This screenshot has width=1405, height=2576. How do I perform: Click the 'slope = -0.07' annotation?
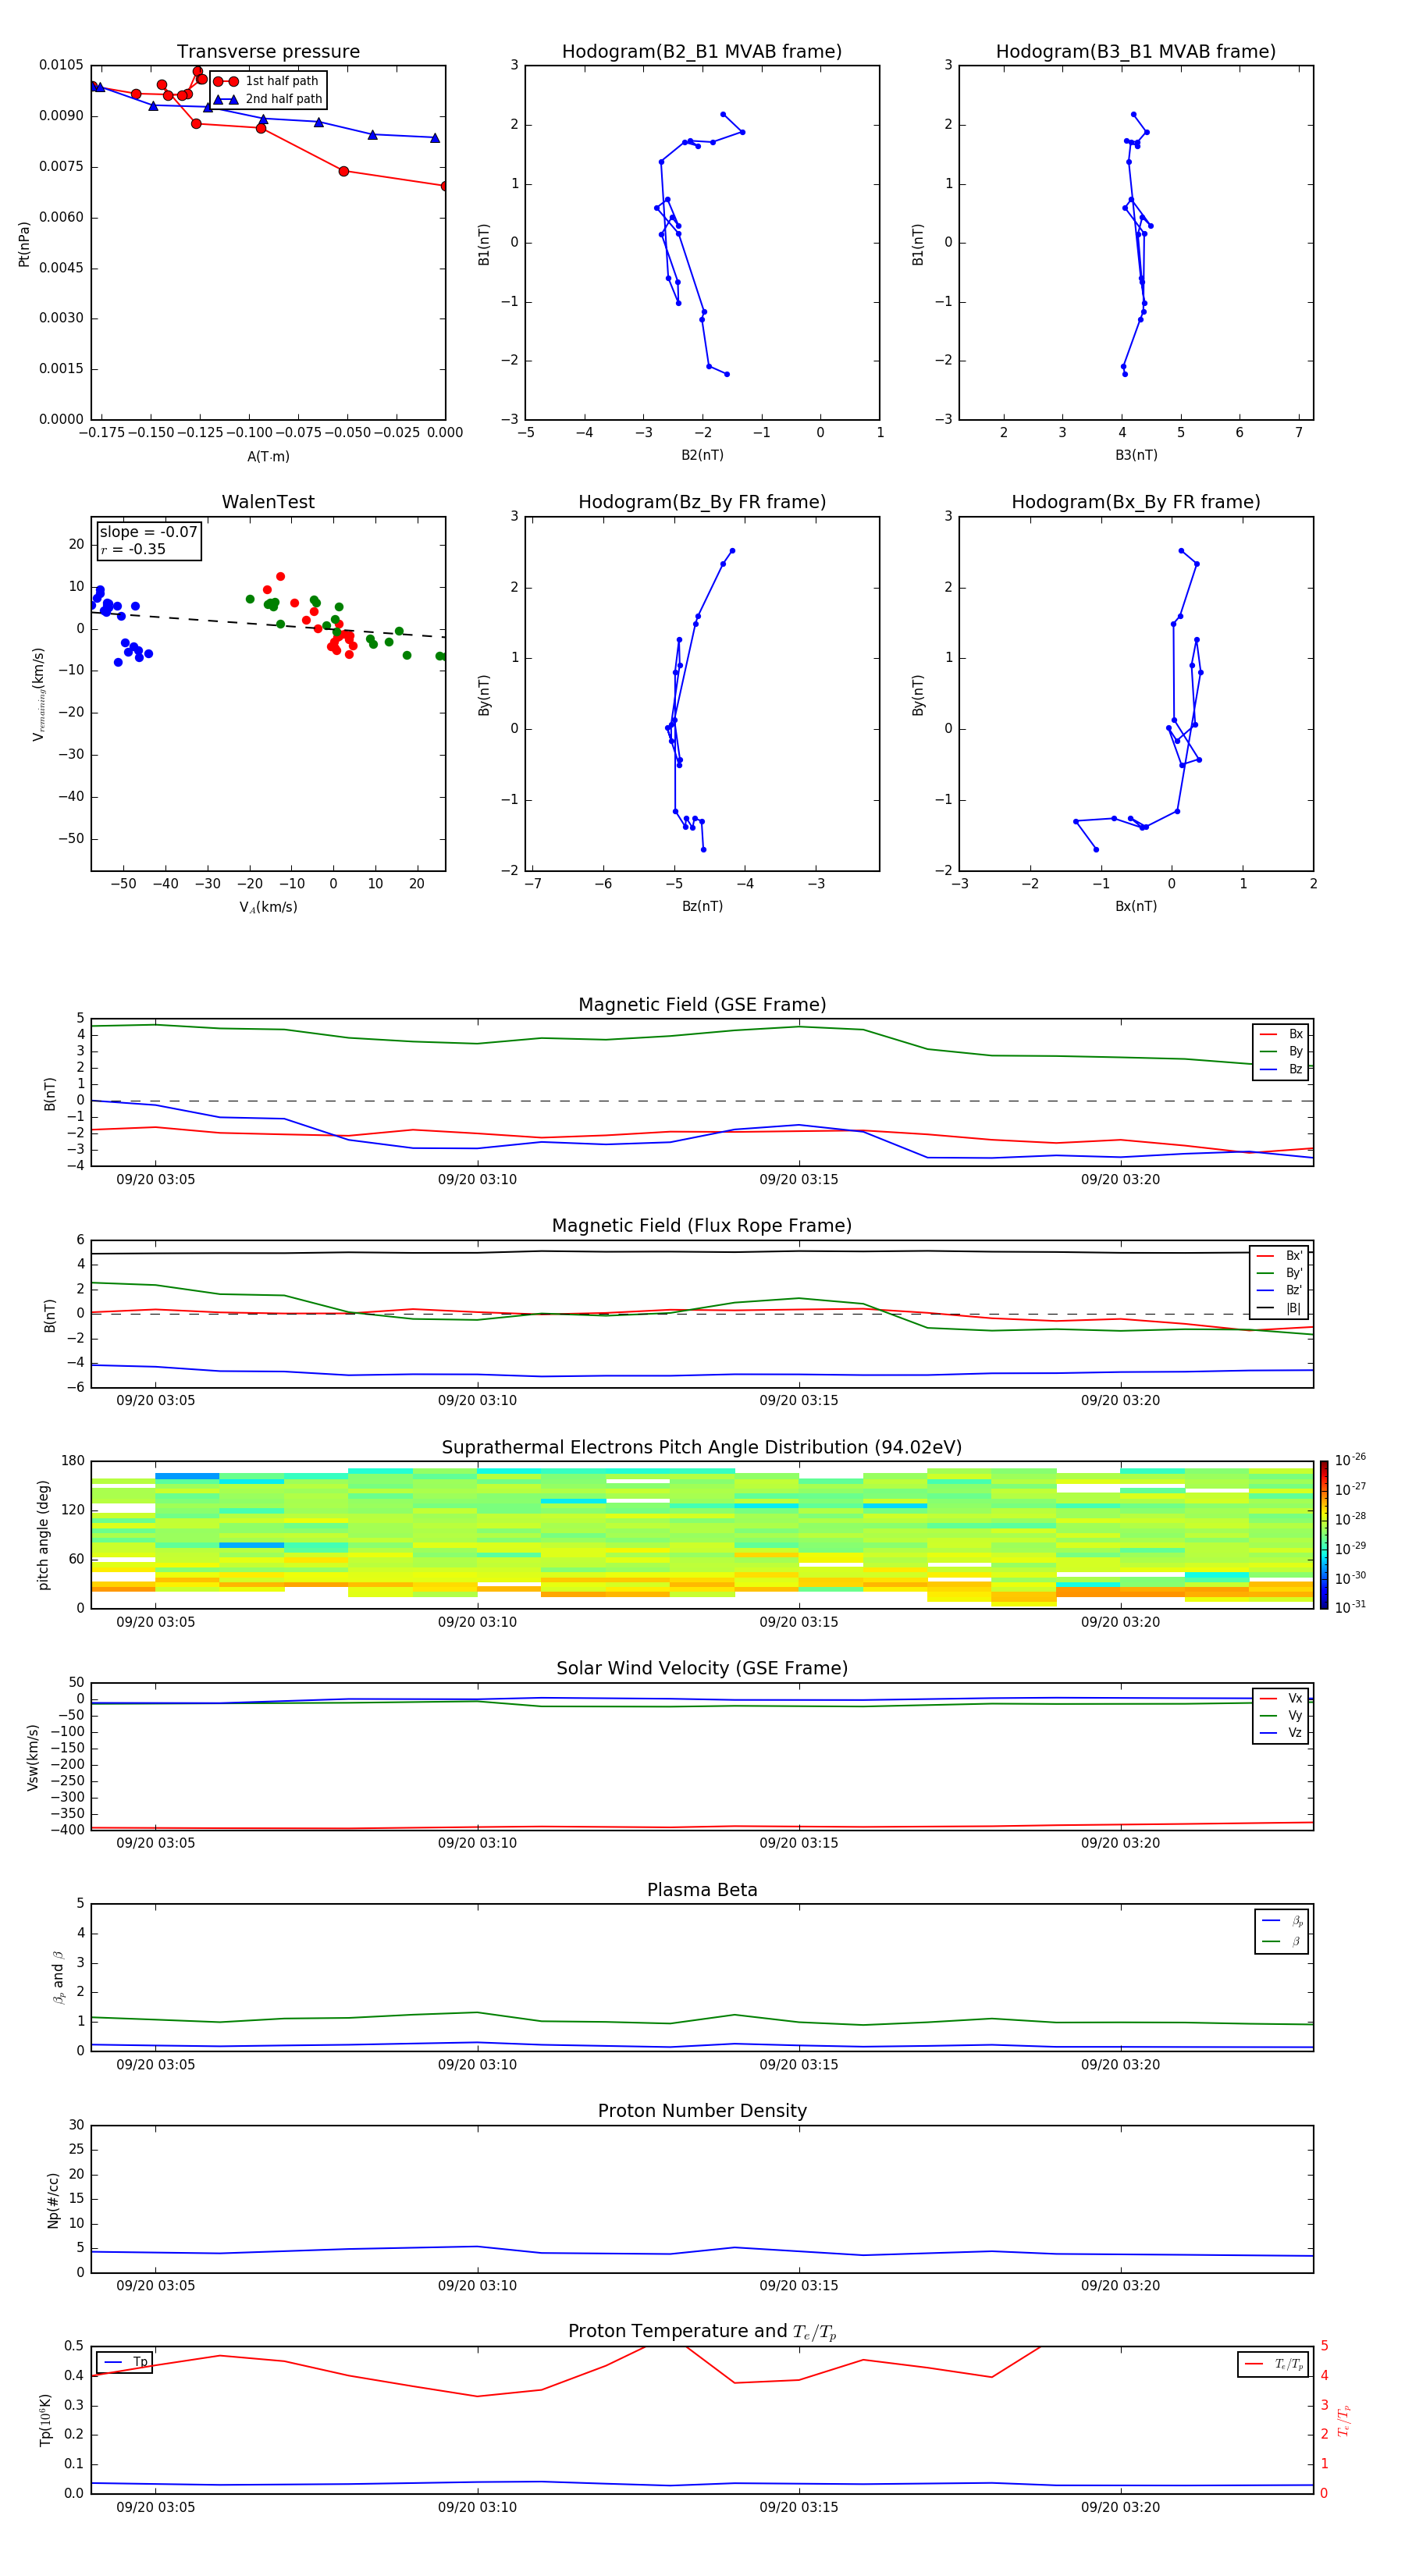148,532
